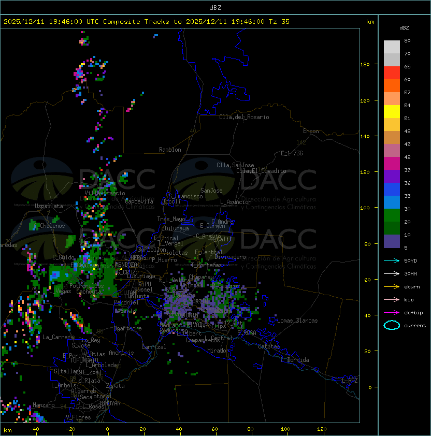Click the 'Tres_Mayo' map label
Screen dimensions: 431x436
(x=171, y=219)
